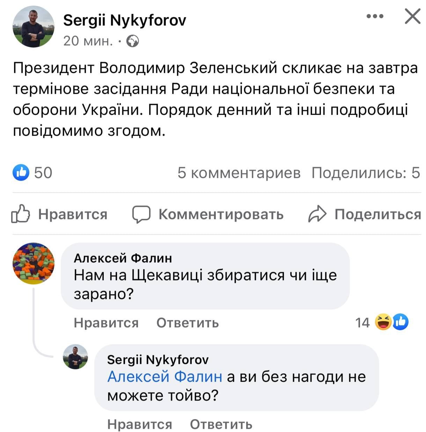
Task: Click Sergii Nykyforov's small reply avatar
Action: [x=75, y=356]
